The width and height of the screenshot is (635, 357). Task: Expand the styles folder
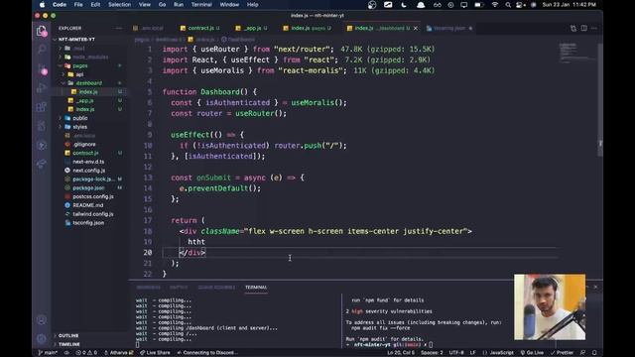80,127
